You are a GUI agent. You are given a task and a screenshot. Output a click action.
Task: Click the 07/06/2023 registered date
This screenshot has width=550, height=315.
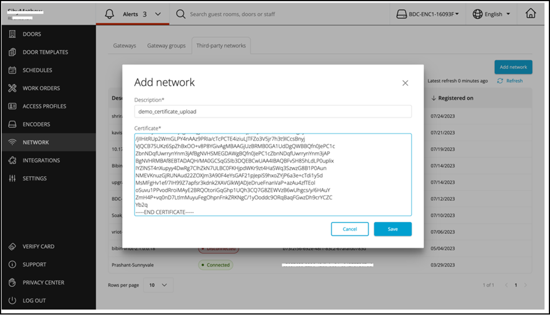443,232
